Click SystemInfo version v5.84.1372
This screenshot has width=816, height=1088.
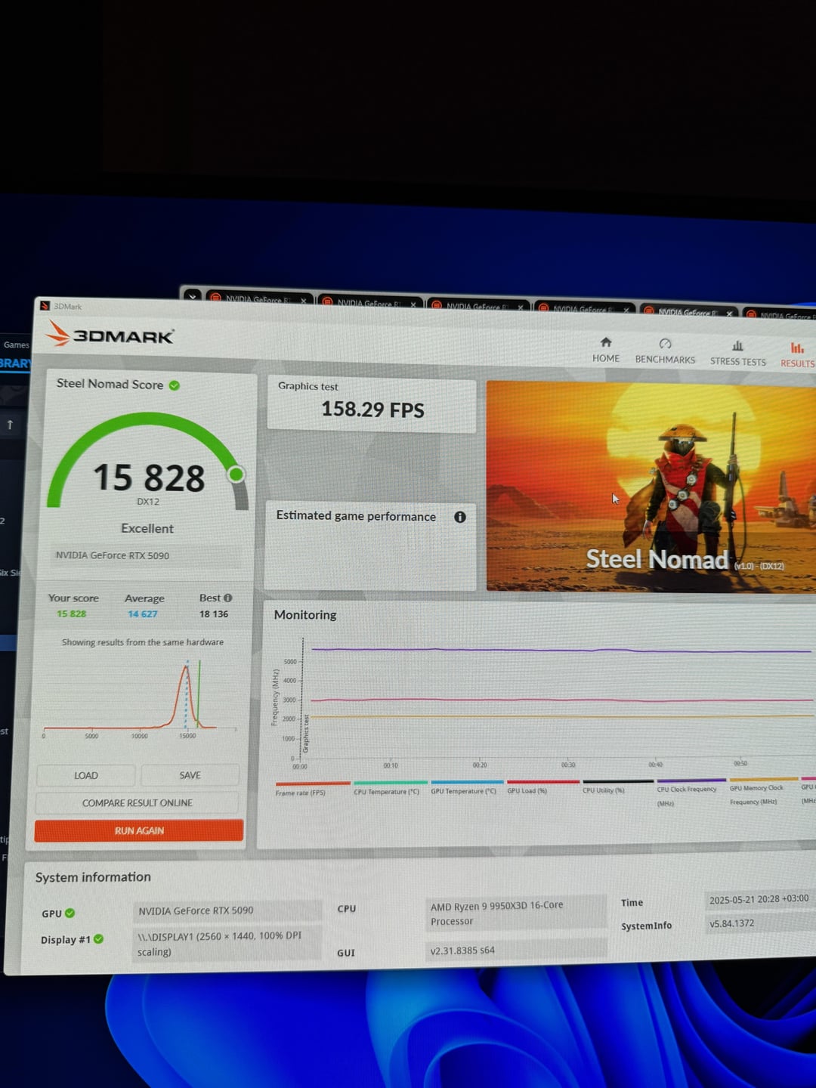click(759, 923)
